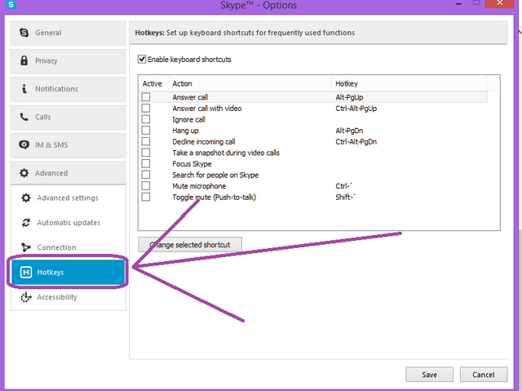Select Search for people on Skype text

pyautogui.click(x=215, y=175)
